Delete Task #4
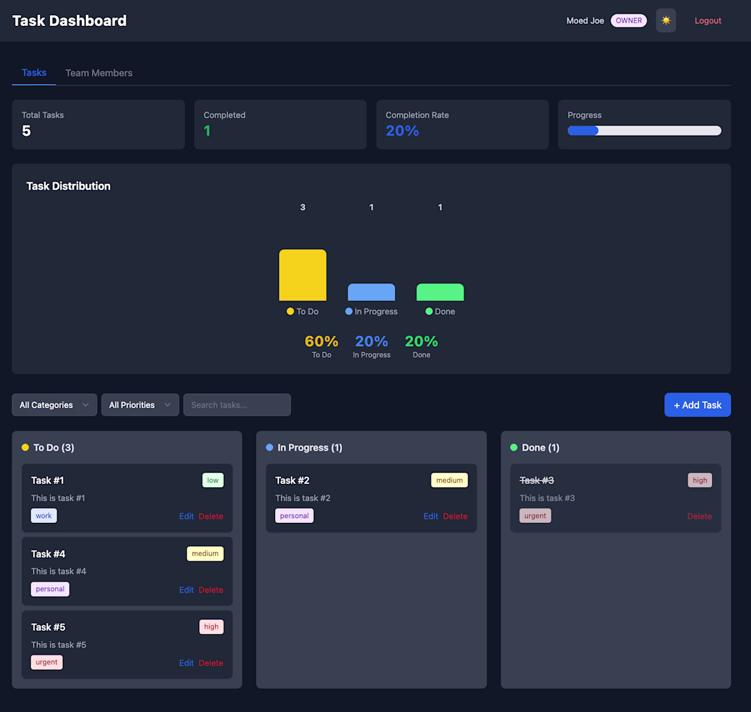This screenshot has height=712, width=751. 211,590
